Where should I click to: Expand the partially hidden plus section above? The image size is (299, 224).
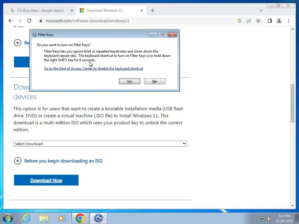point(18,43)
